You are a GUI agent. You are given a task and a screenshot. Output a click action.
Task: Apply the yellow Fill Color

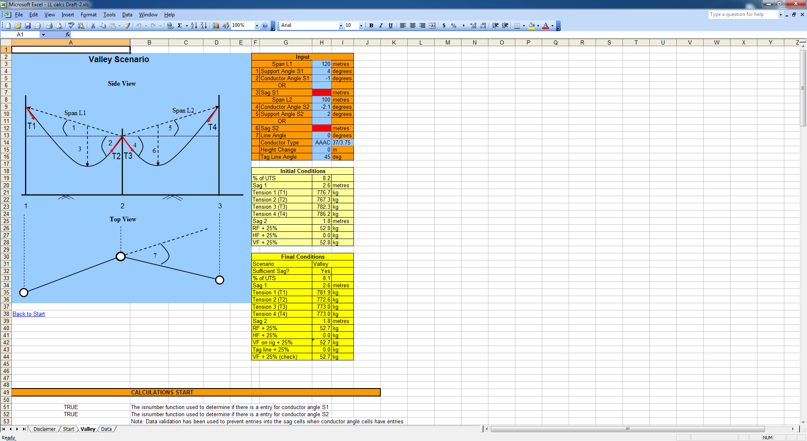[x=532, y=26]
